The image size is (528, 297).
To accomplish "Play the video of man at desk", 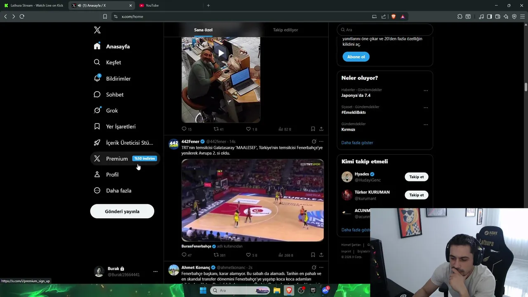I will (221, 53).
